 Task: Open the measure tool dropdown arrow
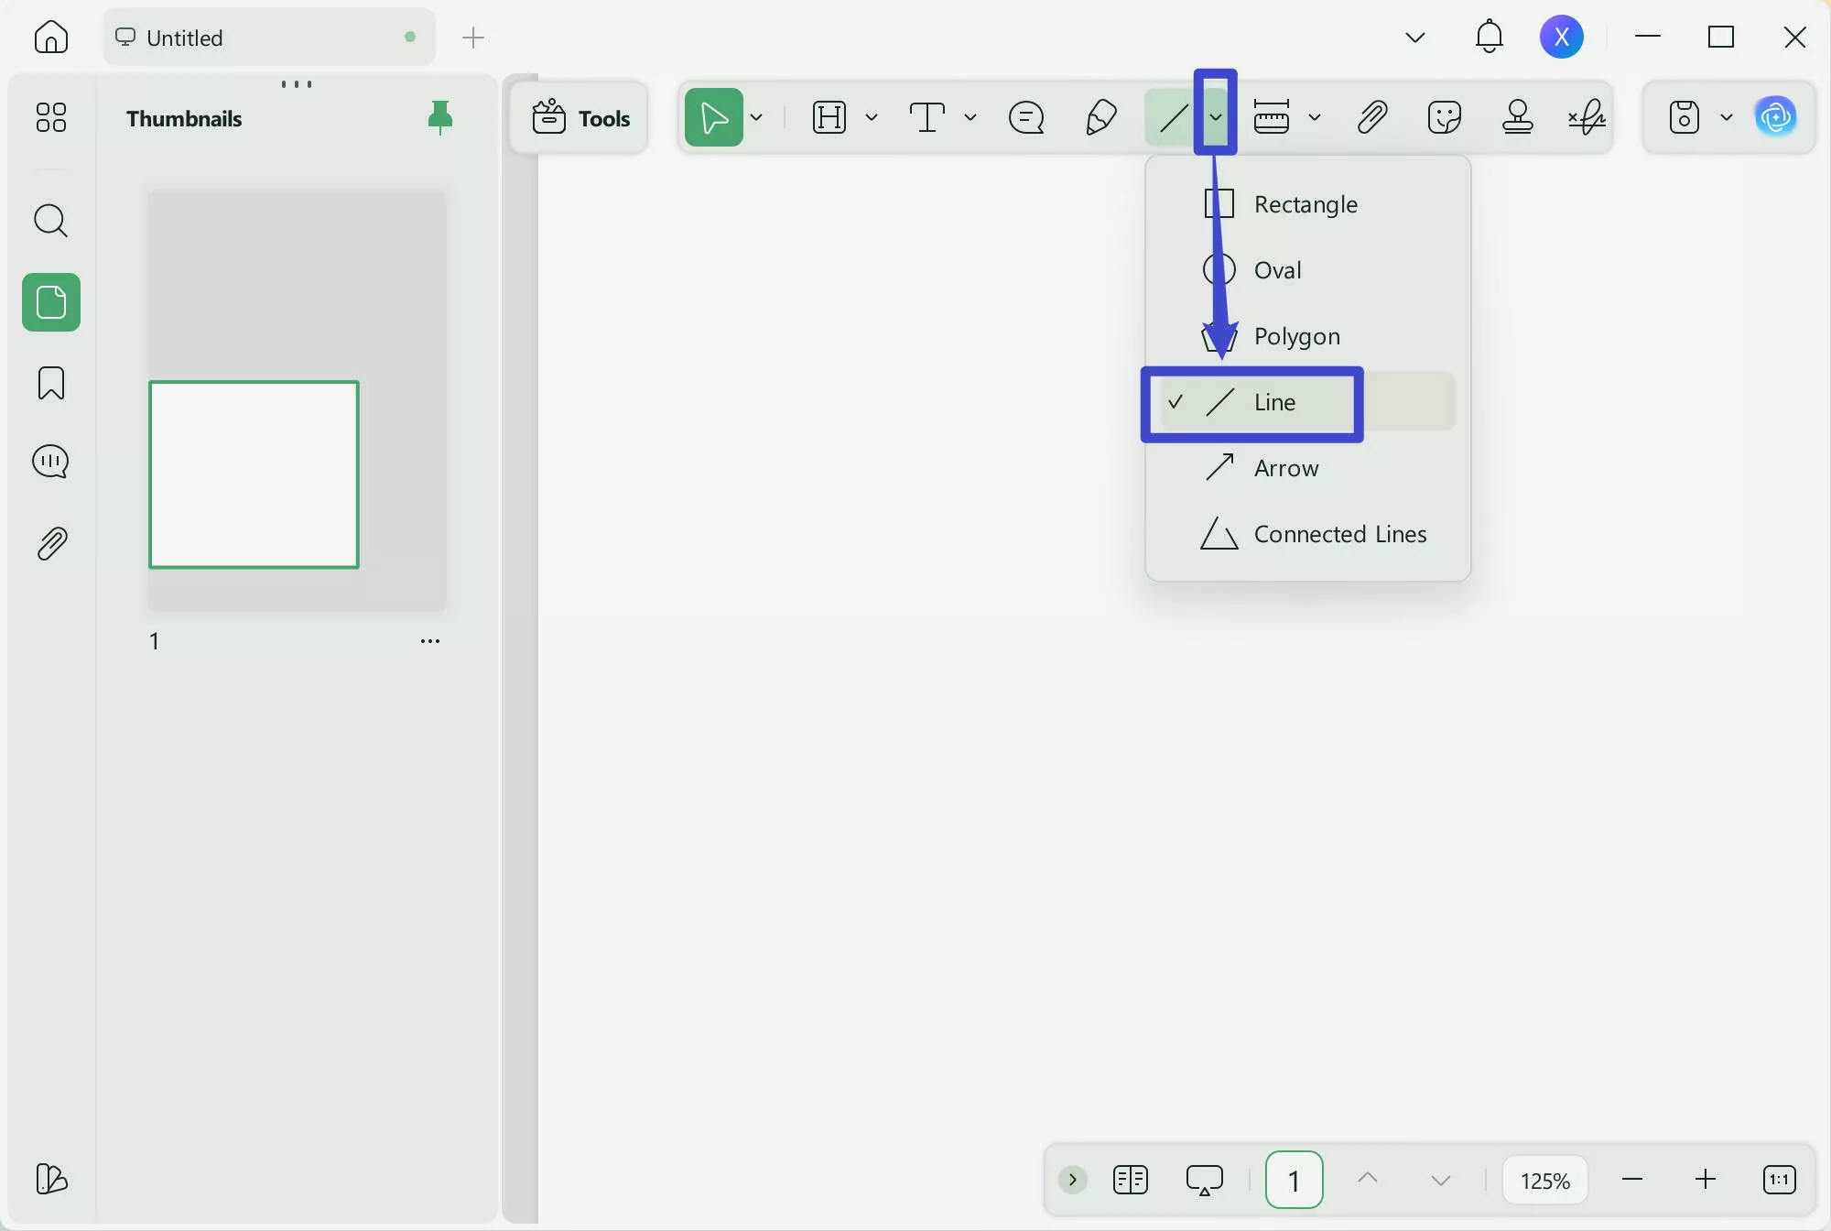(x=1315, y=117)
